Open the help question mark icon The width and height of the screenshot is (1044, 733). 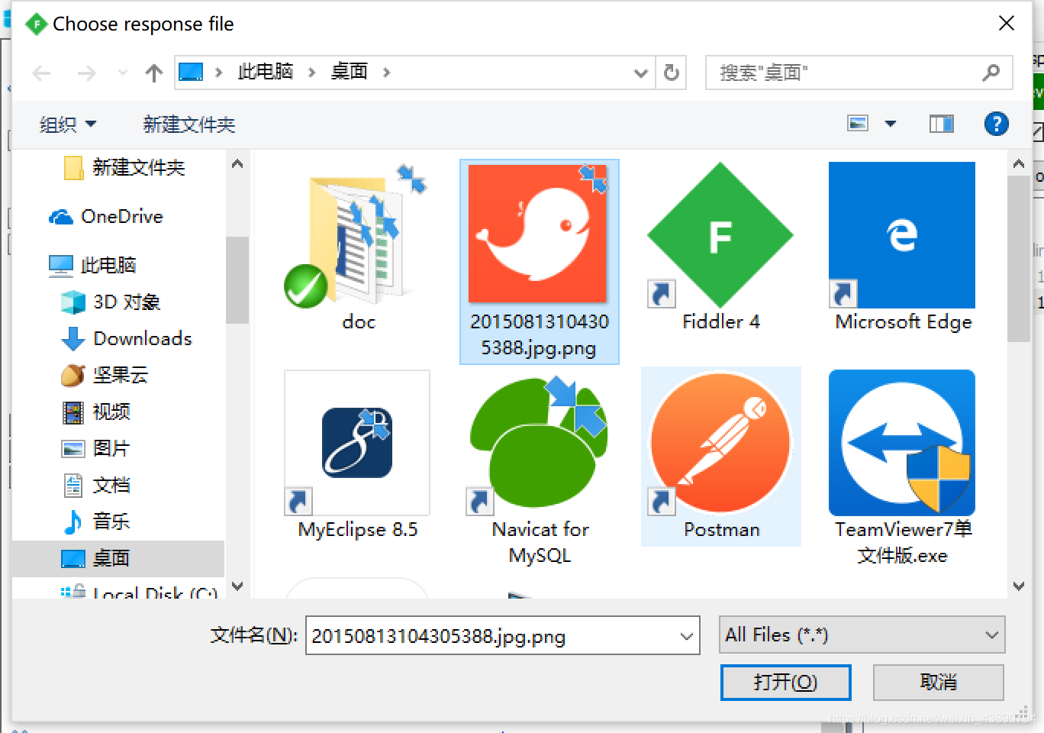point(996,123)
